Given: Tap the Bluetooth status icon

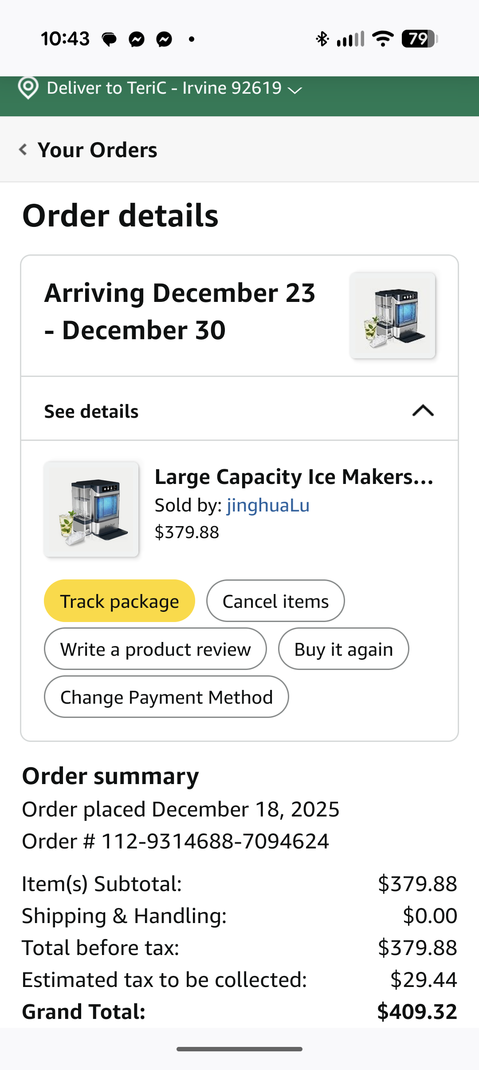Looking at the screenshot, I should (x=322, y=39).
